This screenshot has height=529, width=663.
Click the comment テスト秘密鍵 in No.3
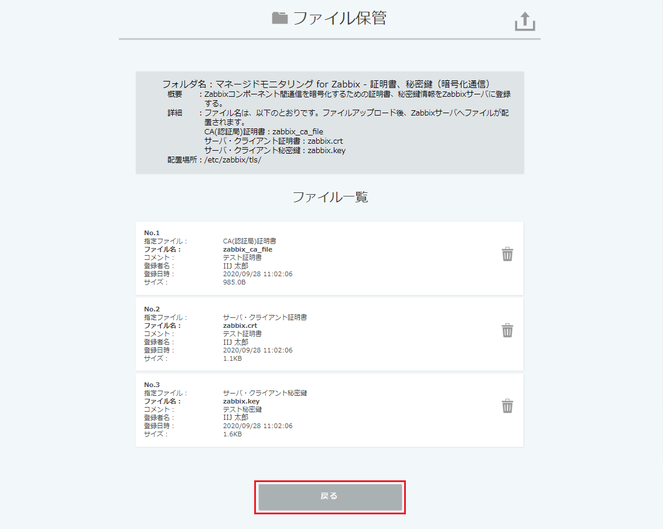242,409
